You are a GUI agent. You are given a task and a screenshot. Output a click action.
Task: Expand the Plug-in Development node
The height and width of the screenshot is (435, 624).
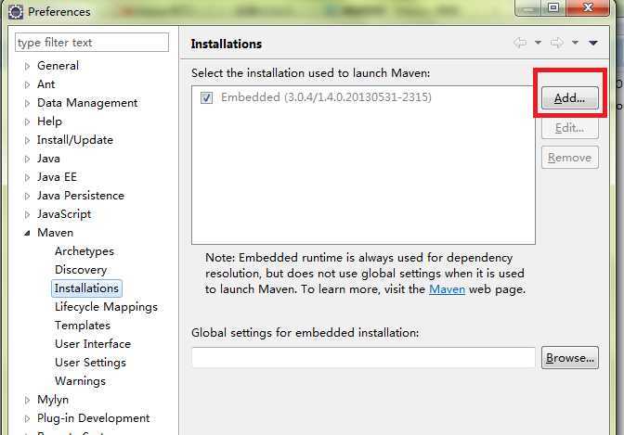pos(27,418)
